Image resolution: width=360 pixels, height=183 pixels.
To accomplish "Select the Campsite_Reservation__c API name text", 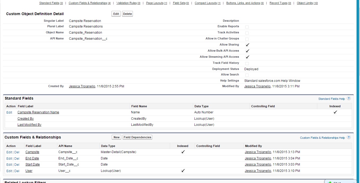I will [88, 39].
